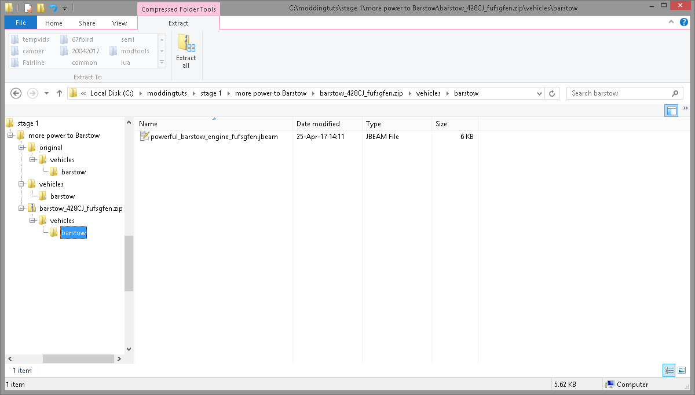Expand the Extract To gallery list
Viewport: 695px width, 395px height.
tap(162, 63)
